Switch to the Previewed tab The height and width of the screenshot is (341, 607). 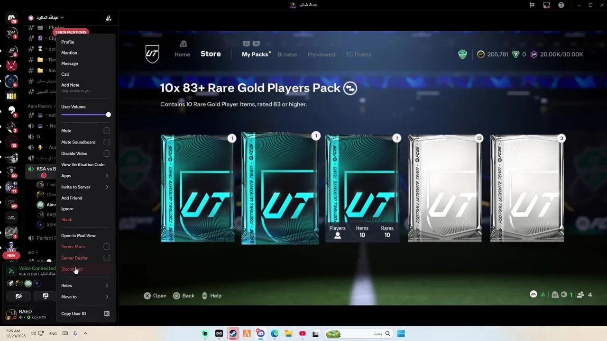321,54
